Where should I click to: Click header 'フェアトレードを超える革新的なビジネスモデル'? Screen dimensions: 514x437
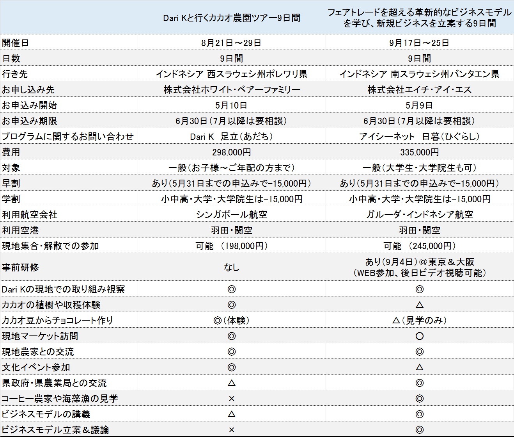tap(419, 13)
